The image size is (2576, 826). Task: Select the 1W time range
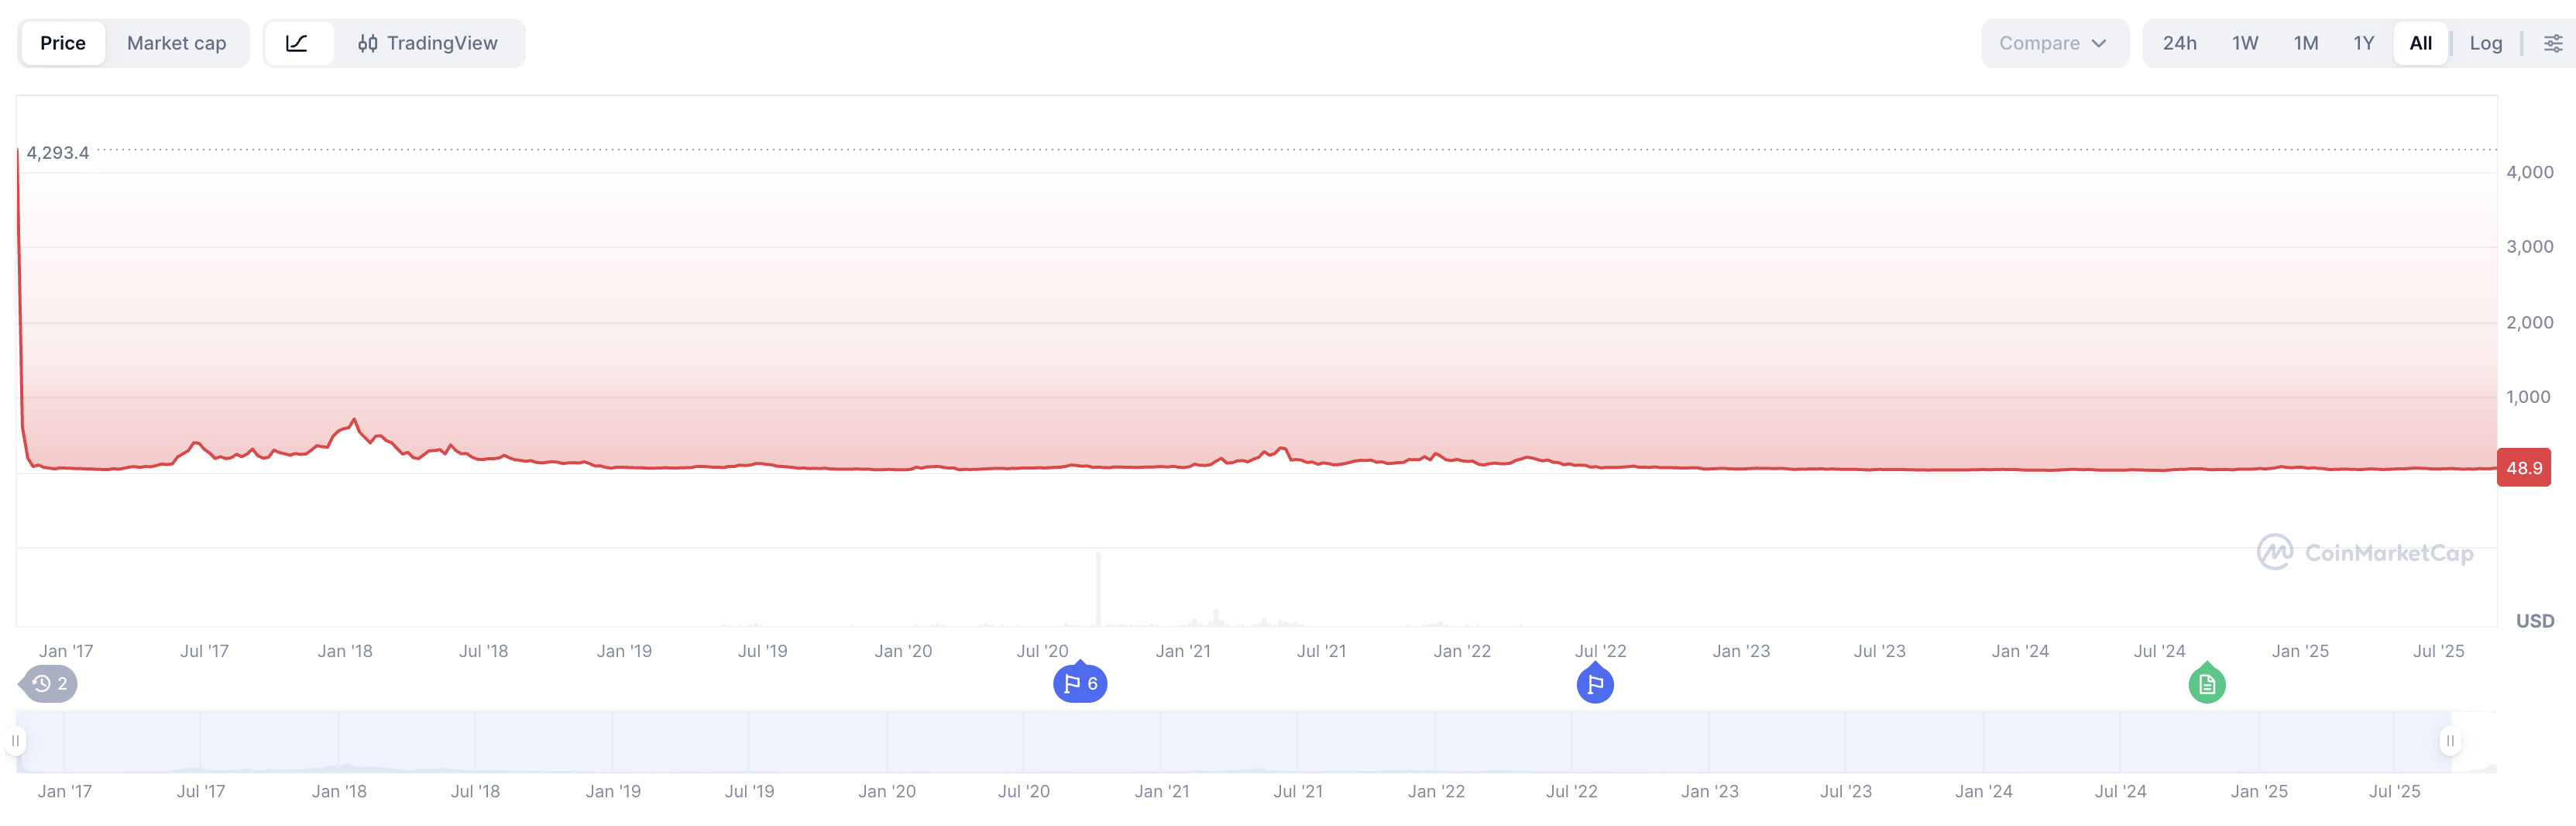(2245, 43)
